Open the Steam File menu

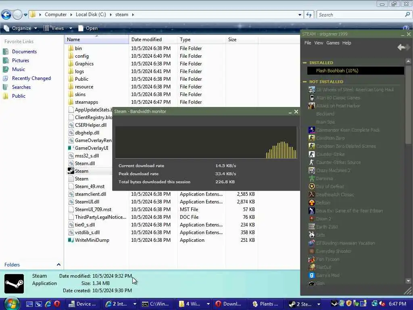(x=308, y=43)
